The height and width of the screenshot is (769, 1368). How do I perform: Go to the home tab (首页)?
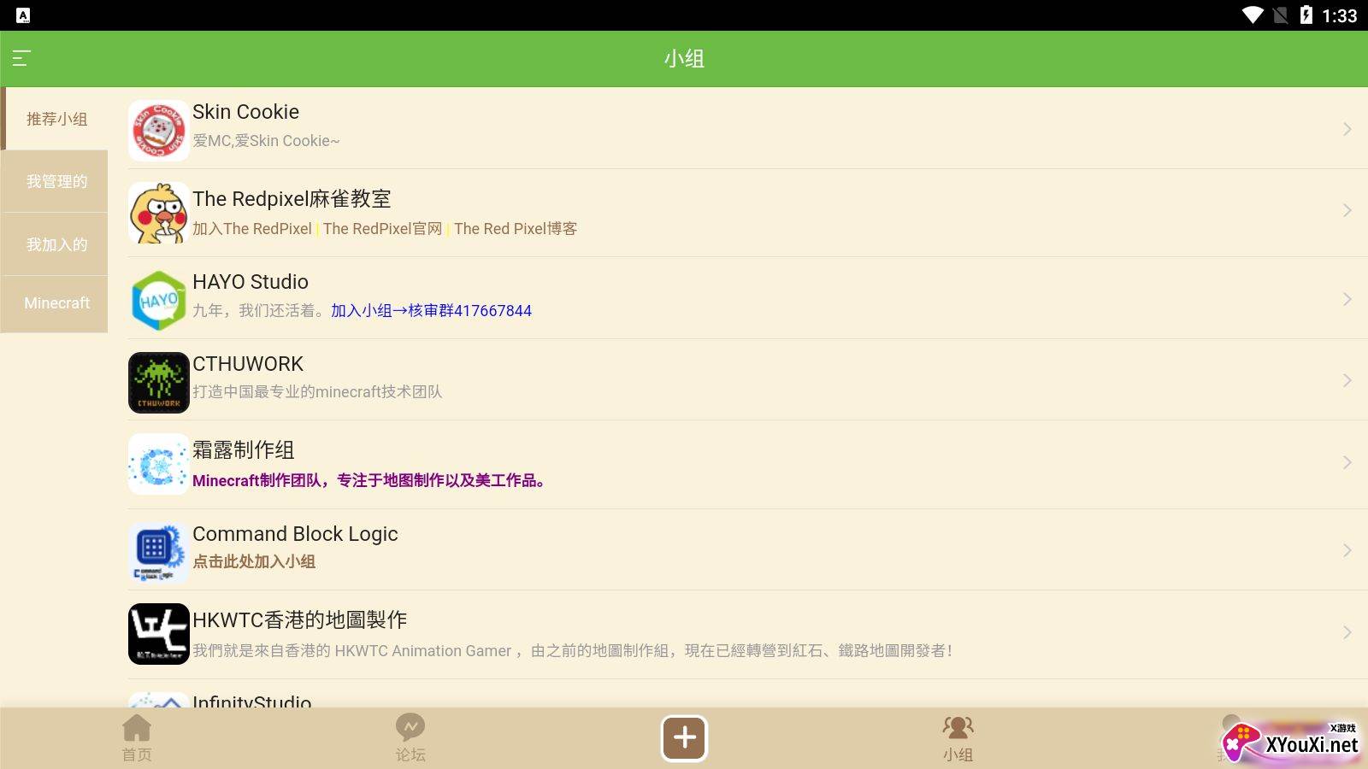click(137, 738)
